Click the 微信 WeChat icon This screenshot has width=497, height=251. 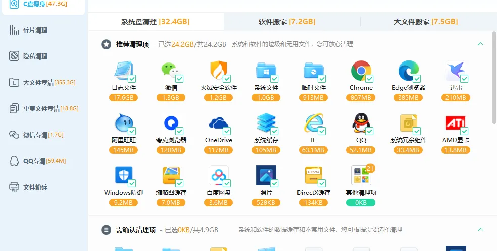(171, 71)
